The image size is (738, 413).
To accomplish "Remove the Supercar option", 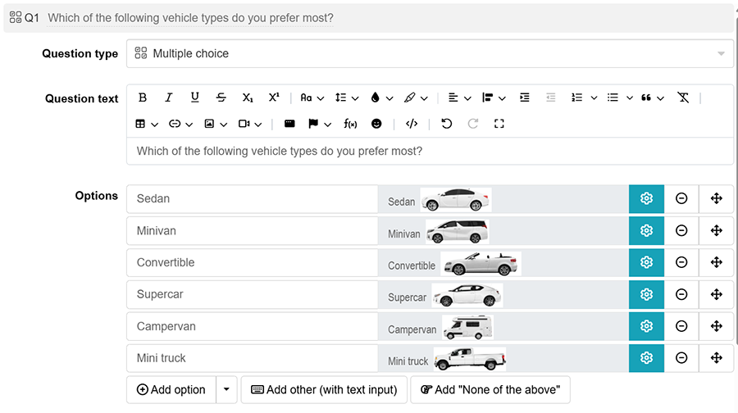I will point(681,294).
